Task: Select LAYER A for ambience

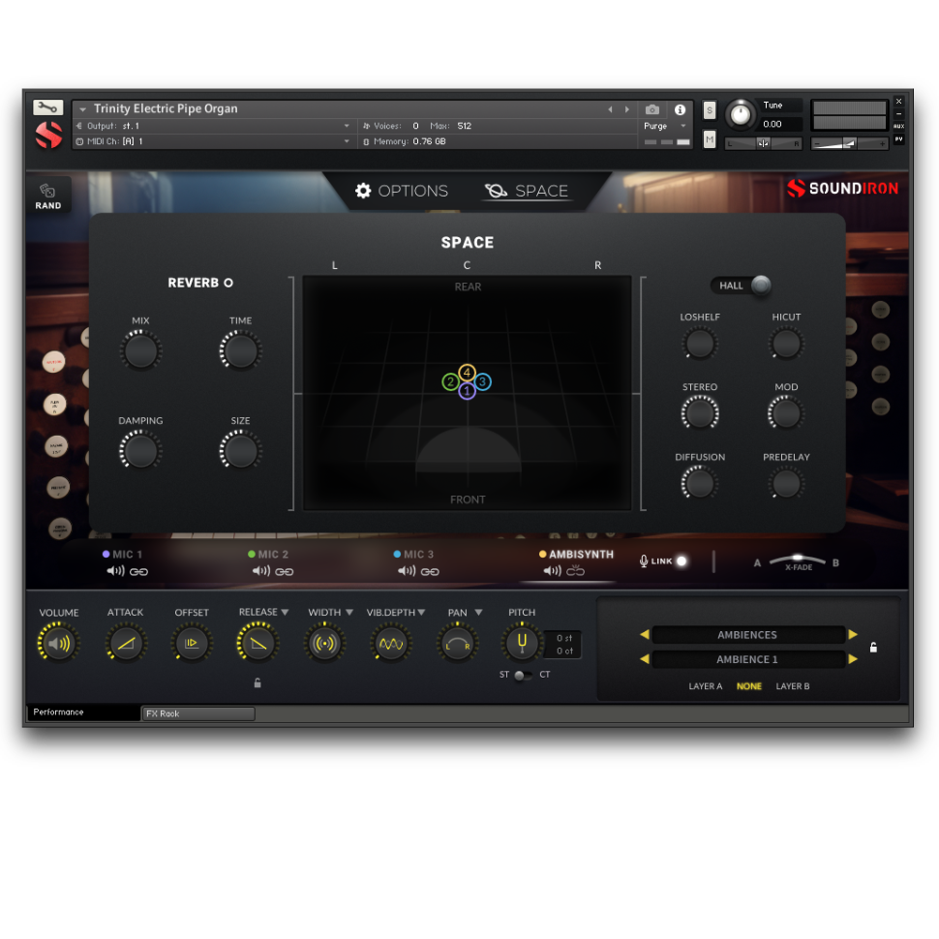Action: (706, 686)
